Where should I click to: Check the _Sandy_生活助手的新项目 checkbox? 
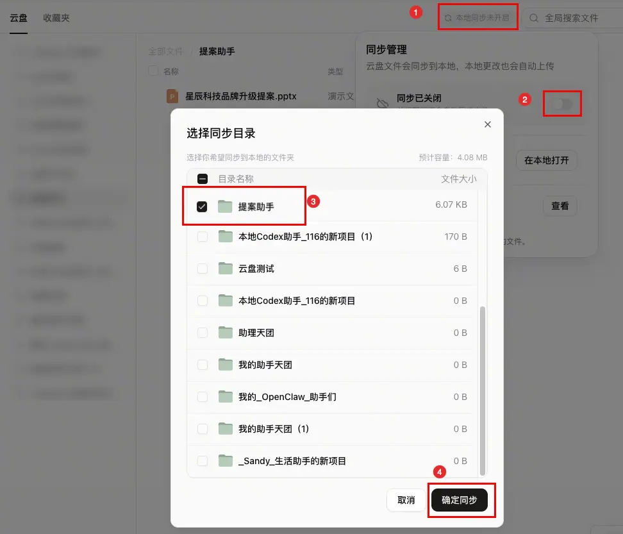(203, 461)
